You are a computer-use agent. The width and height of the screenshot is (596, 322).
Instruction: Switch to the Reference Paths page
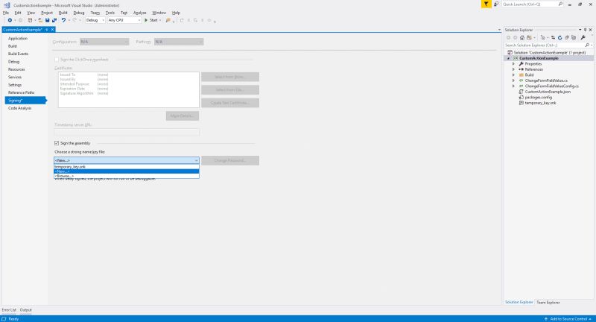tap(22, 92)
